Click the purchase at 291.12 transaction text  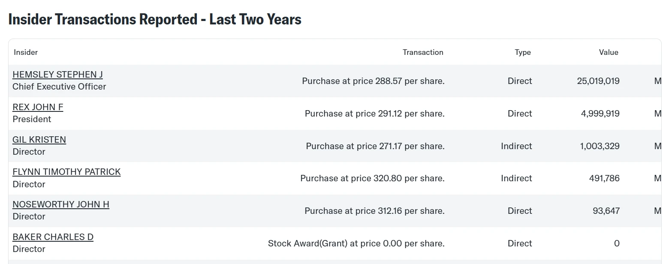(x=375, y=114)
